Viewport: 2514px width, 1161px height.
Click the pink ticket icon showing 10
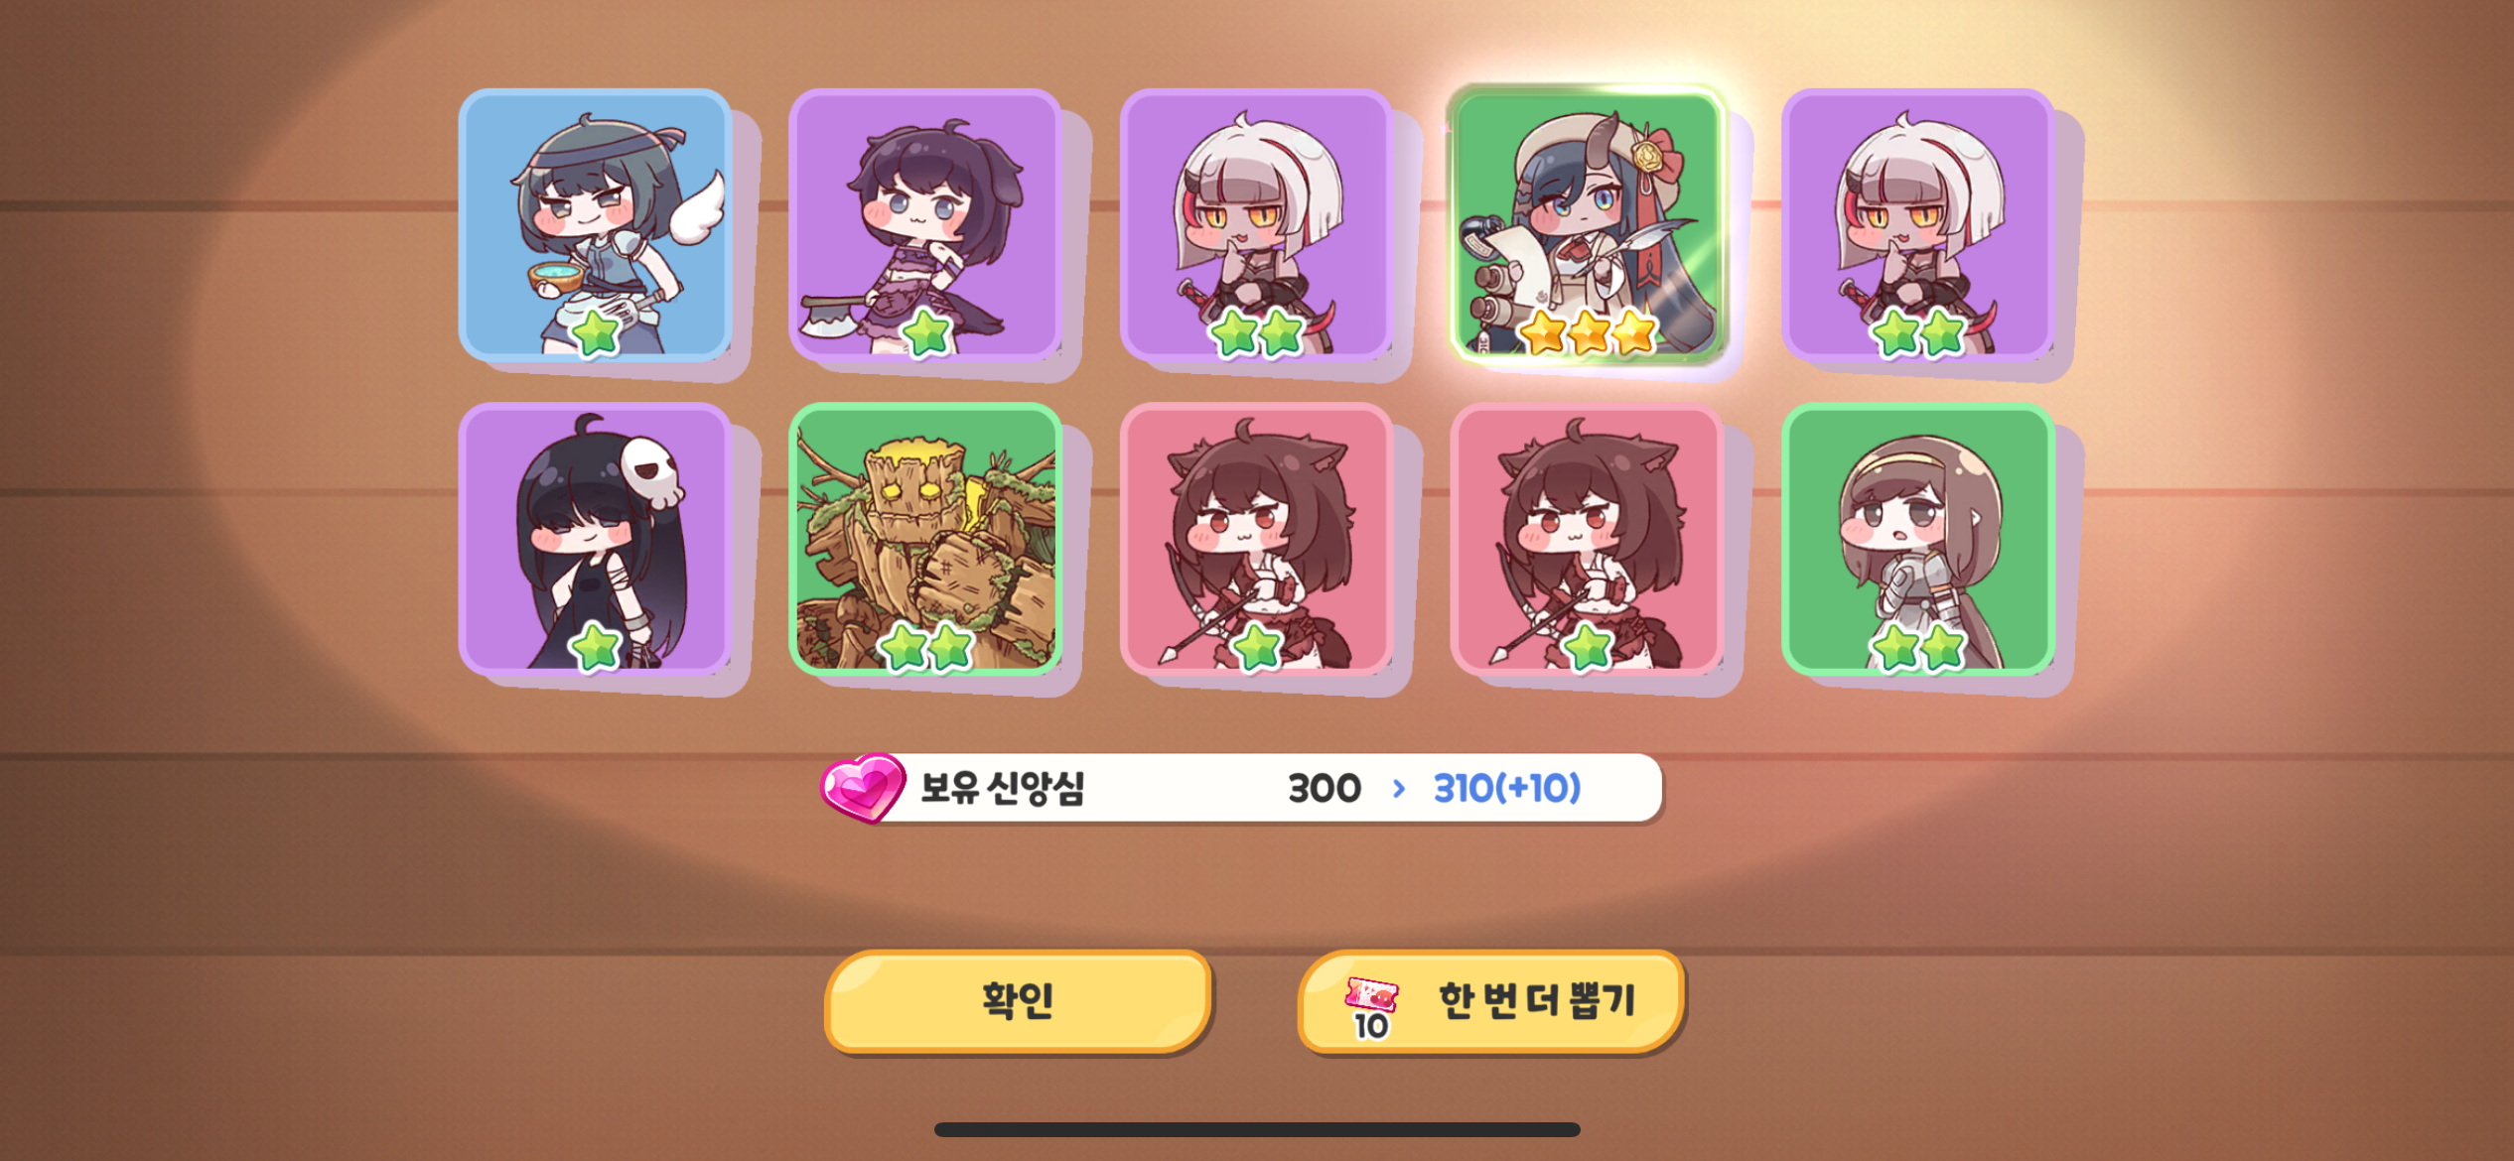coord(1371,1006)
